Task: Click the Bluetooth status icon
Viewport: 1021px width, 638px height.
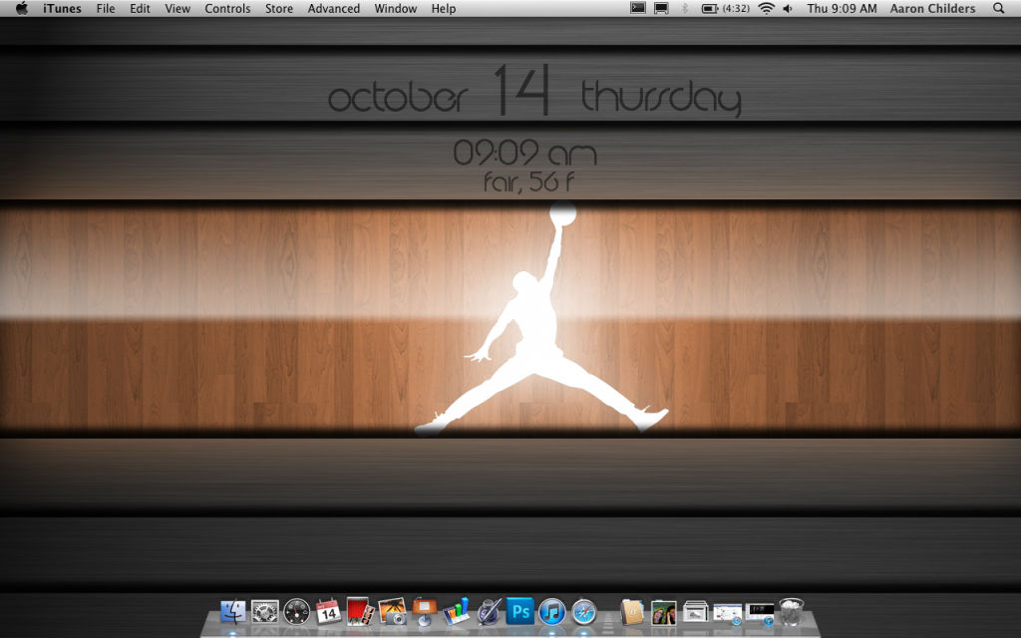Action: [x=684, y=8]
